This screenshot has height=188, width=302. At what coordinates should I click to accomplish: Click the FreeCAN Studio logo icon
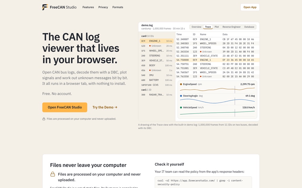(x=45, y=7)
